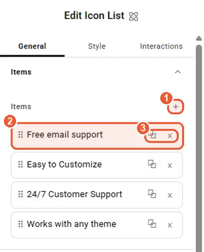Duplicate the Works with any theme item
Image resolution: width=204 pixels, height=252 pixels.
click(x=152, y=223)
